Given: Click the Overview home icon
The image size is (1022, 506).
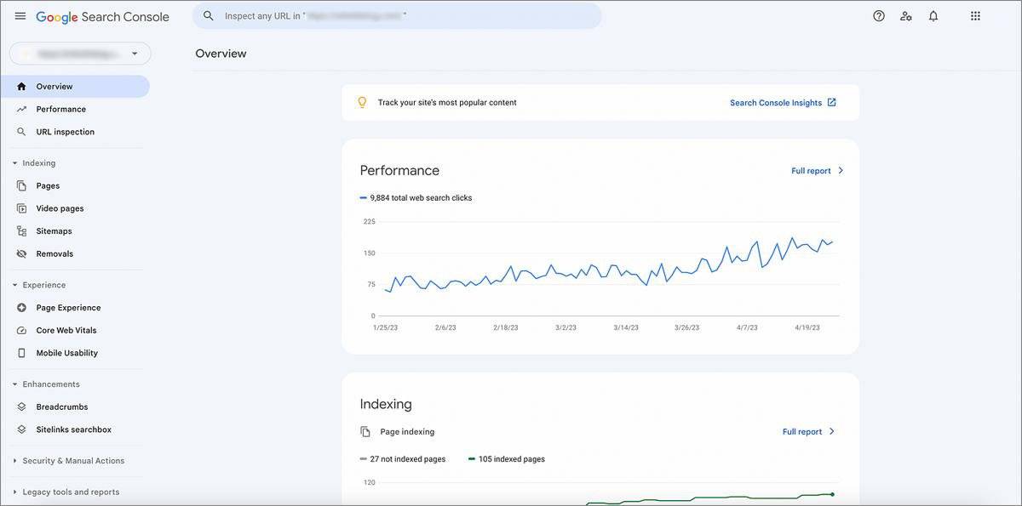Looking at the screenshot, I should [x=21, y=87].
